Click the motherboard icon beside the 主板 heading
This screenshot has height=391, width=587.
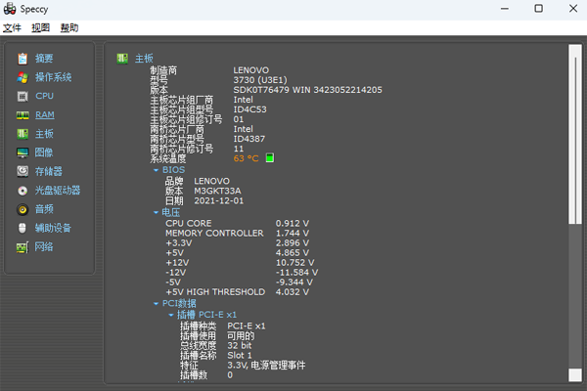[x=122, y=59]
